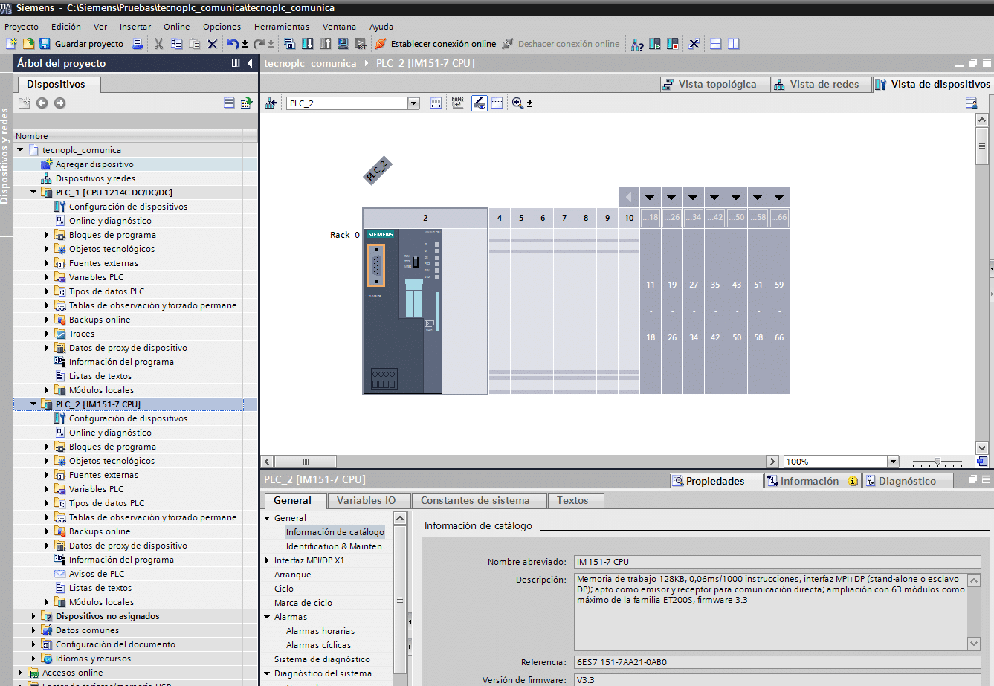Image resolution: width=994 pixels, height=686 pixels.
Task: Undo the last action
Action: [x=233, y=44]
